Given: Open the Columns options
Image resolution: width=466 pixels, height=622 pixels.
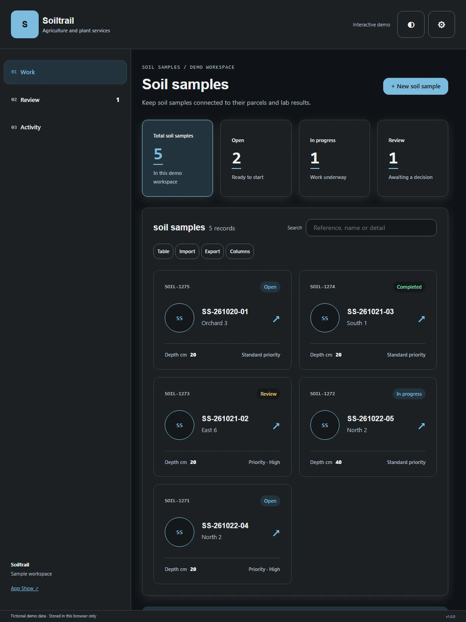Looking at the screenshot, I should point(240,252).
